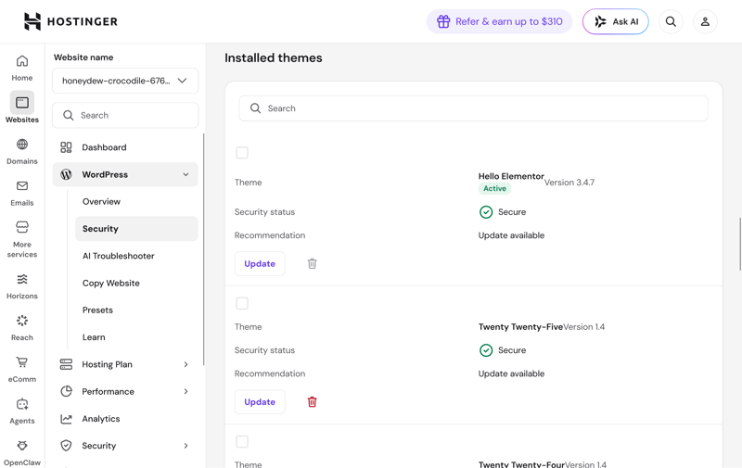Update the Hello Elementor theme
Viewport: 742px width, 468px height.
[x=260, y=264]
